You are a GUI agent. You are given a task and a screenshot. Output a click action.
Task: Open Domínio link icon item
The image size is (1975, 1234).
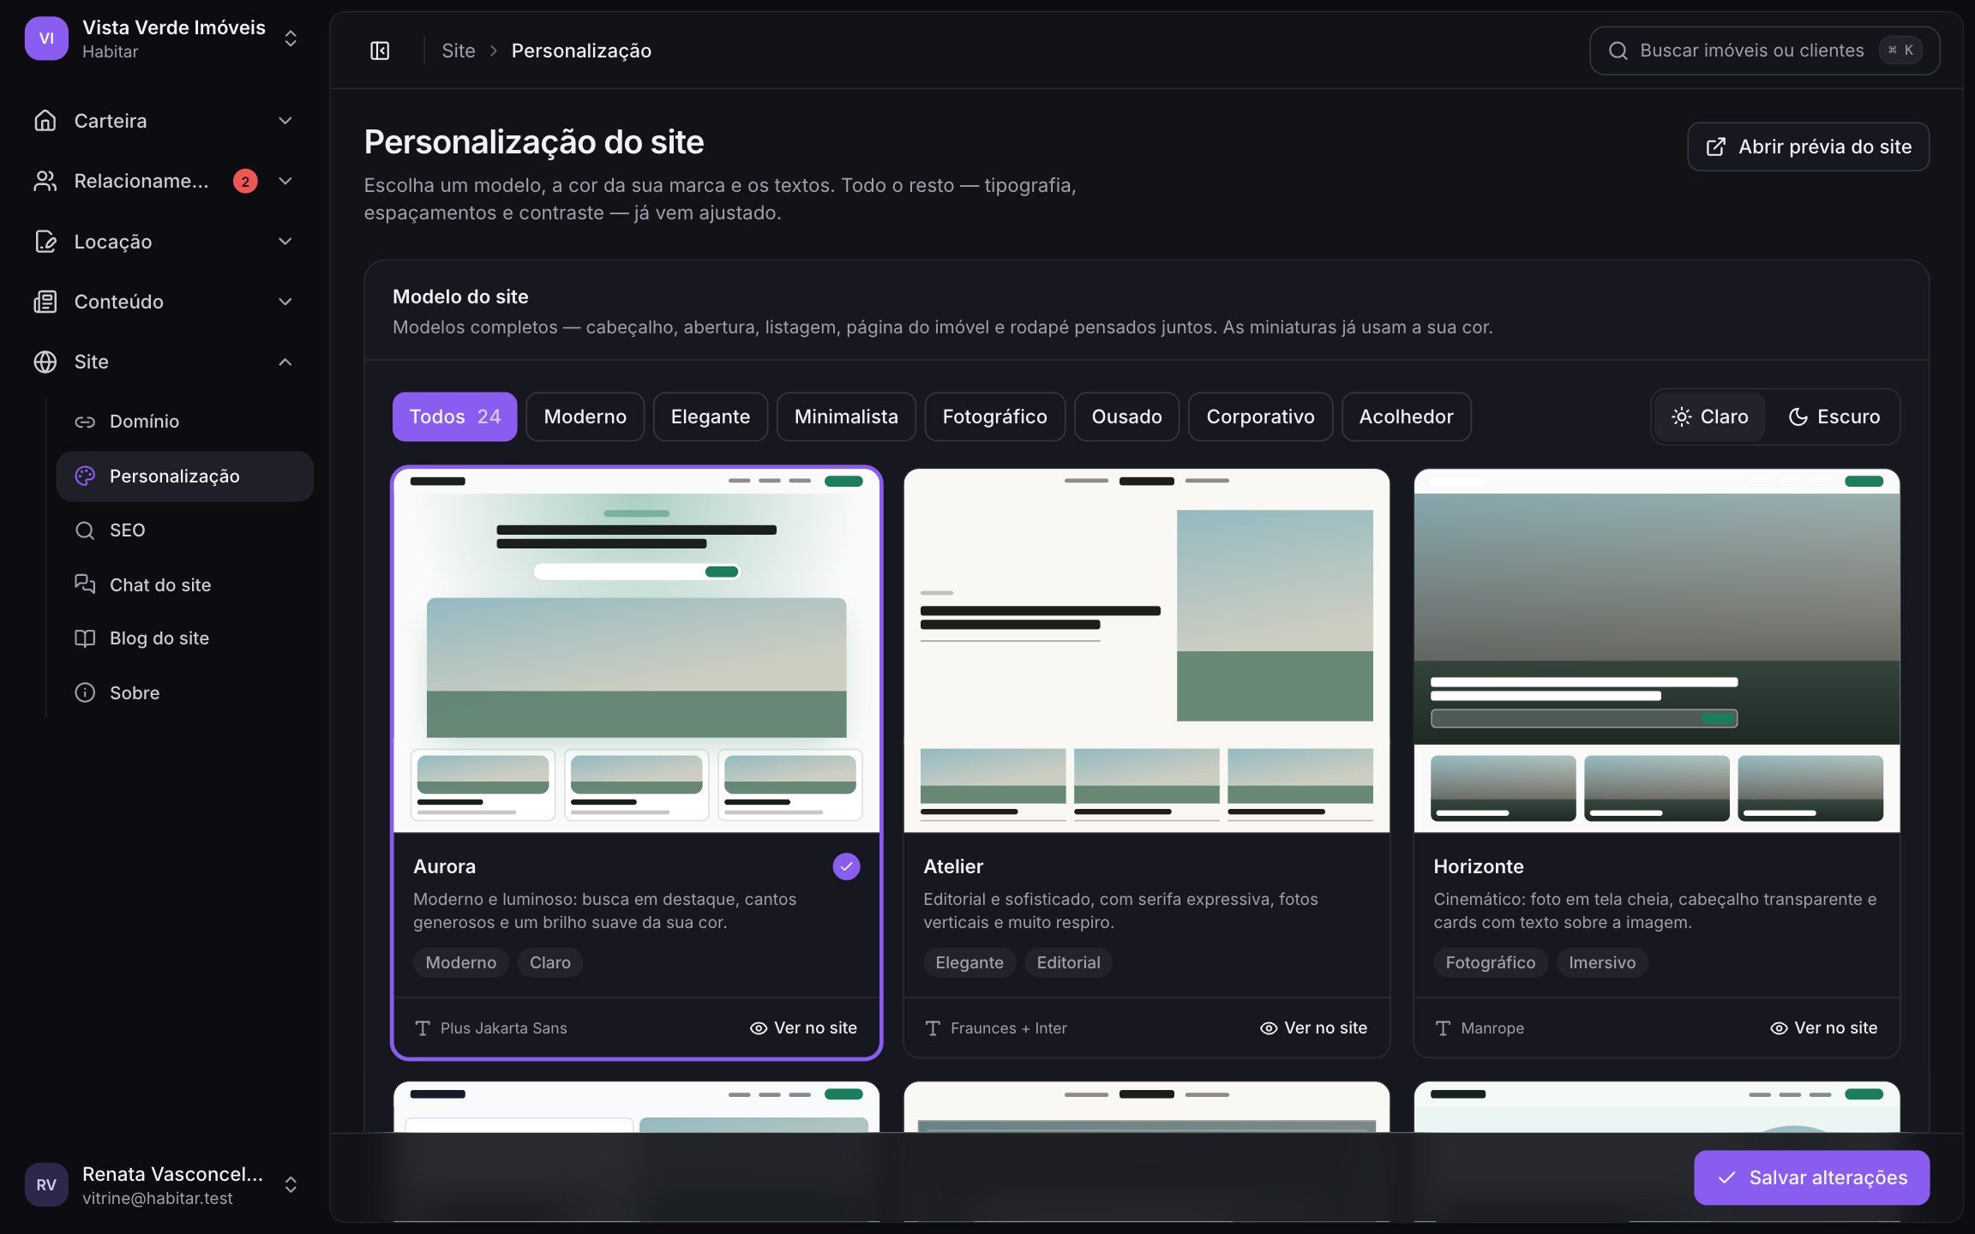tap(85, 422)
